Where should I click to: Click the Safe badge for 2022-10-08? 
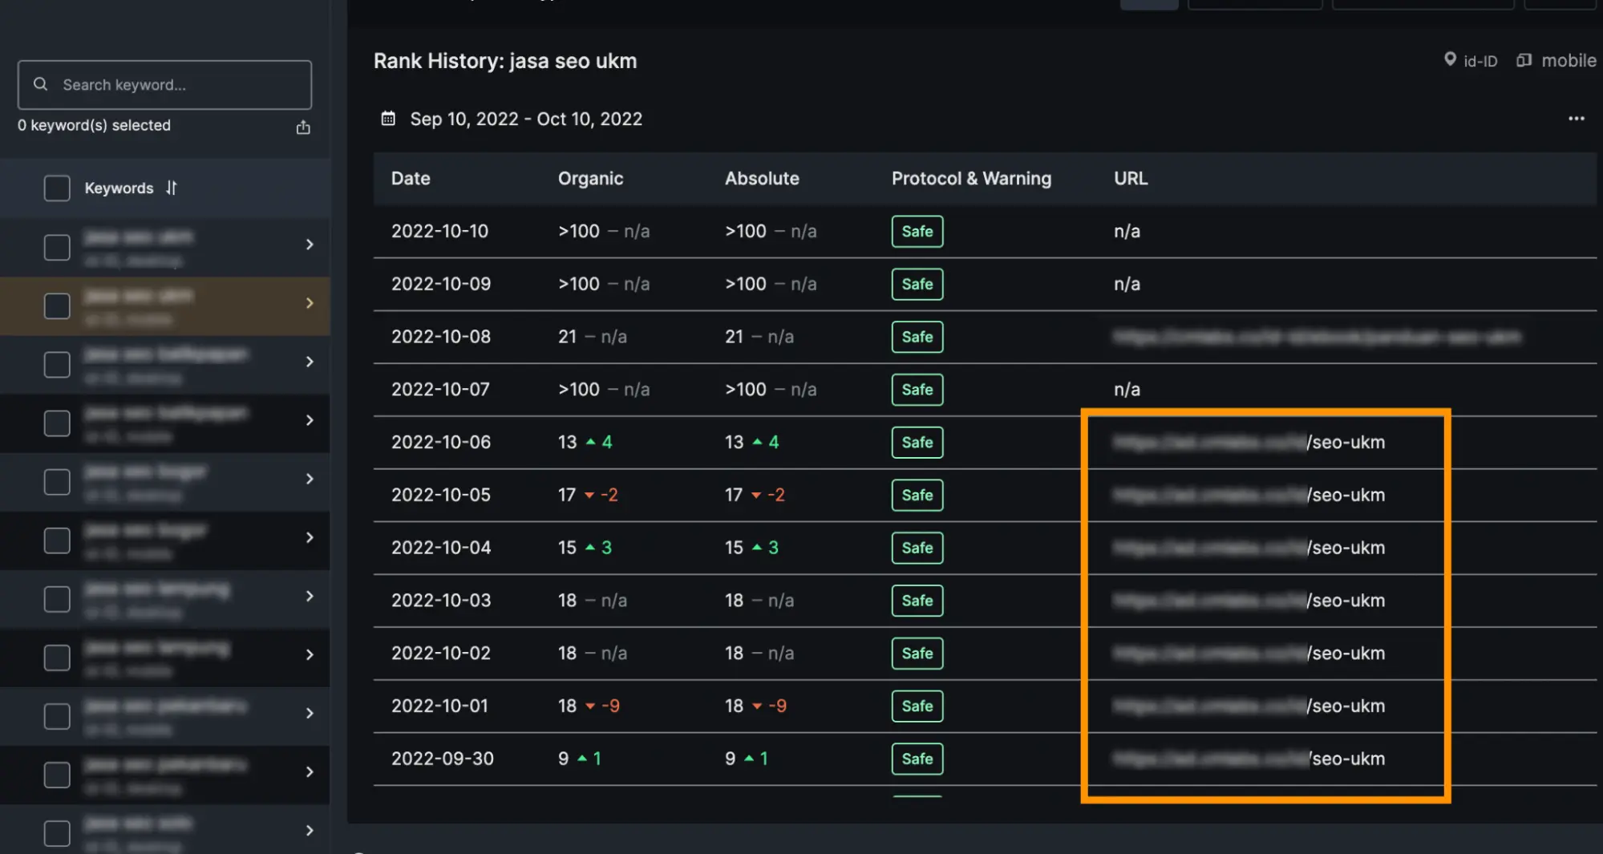click(x=917, y=337)
